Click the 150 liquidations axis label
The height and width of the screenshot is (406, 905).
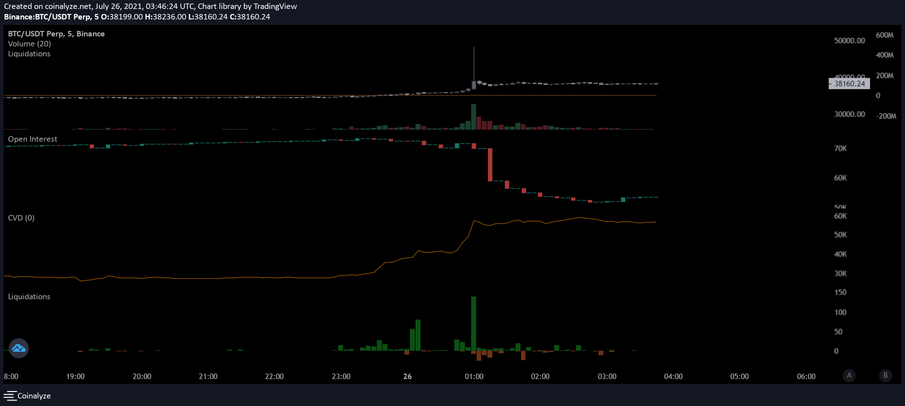click(841, 292)
